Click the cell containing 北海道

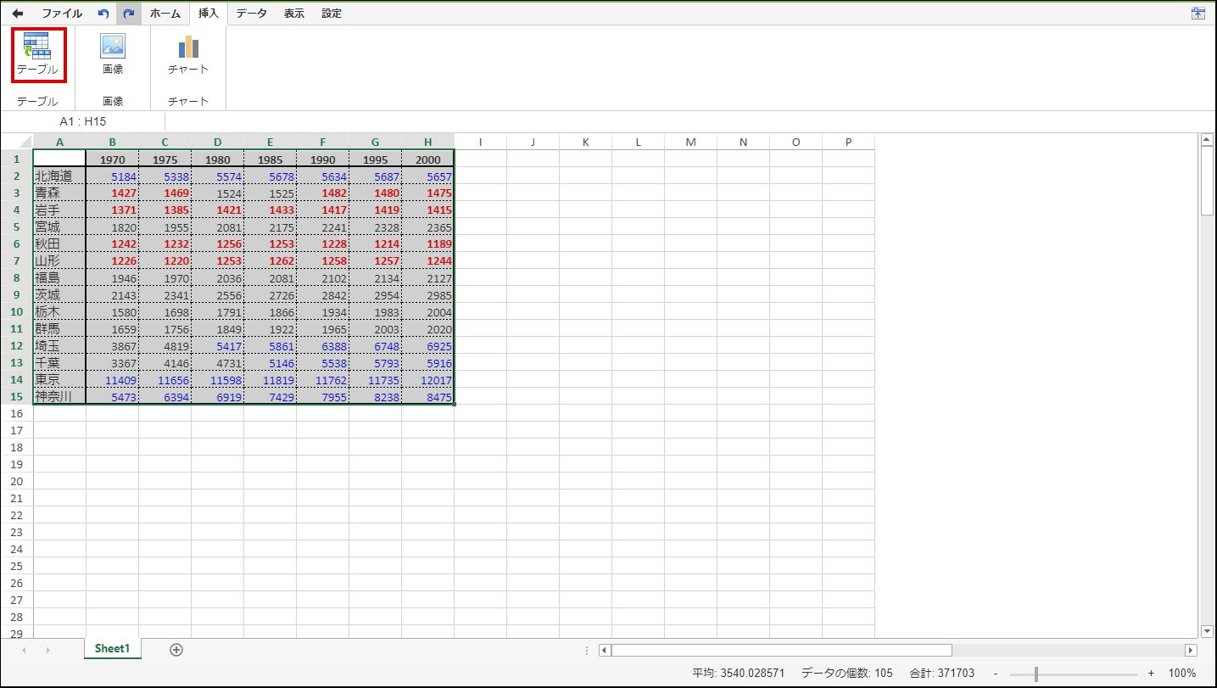point(59,176)
